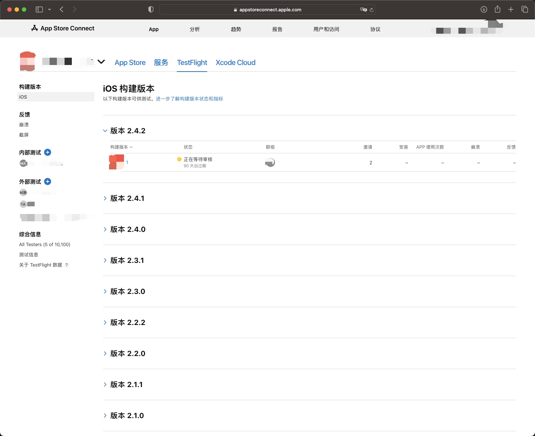
Task: Click the App Store Connect logo
Action: pyautogui.click(x=63, y=28)
